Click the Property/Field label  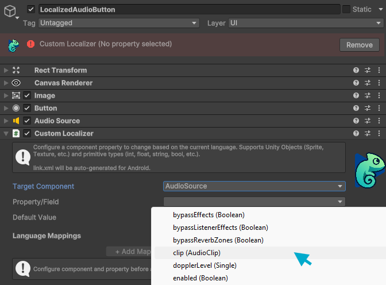[36, 202]
